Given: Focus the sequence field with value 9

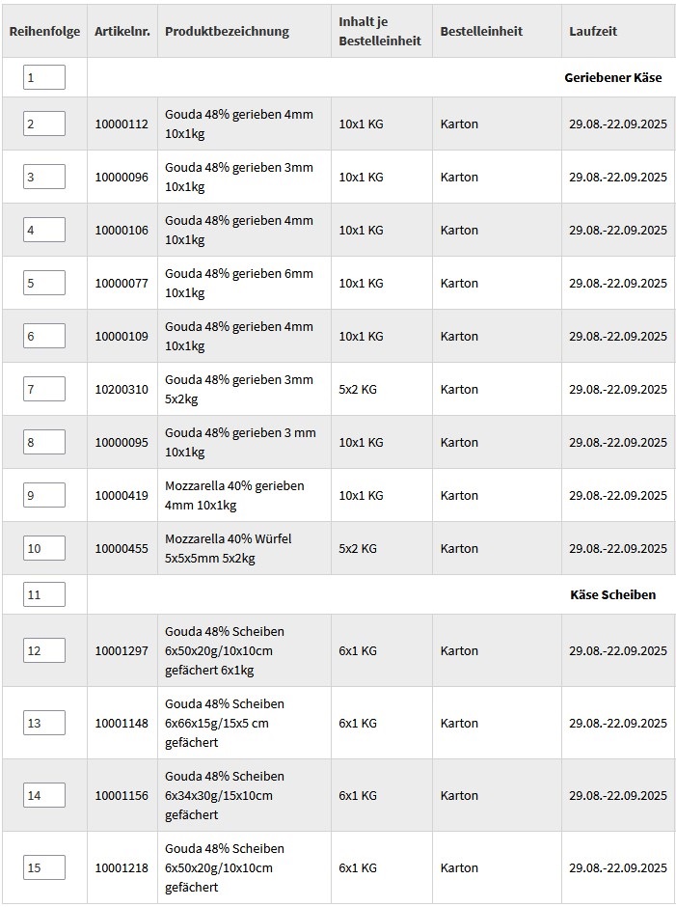Looking at the screenshot, I should [44, 495].
